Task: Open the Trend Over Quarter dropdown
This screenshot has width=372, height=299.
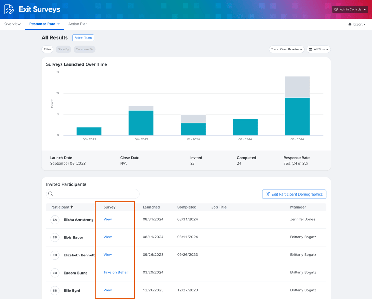Action: pos(286,49)
